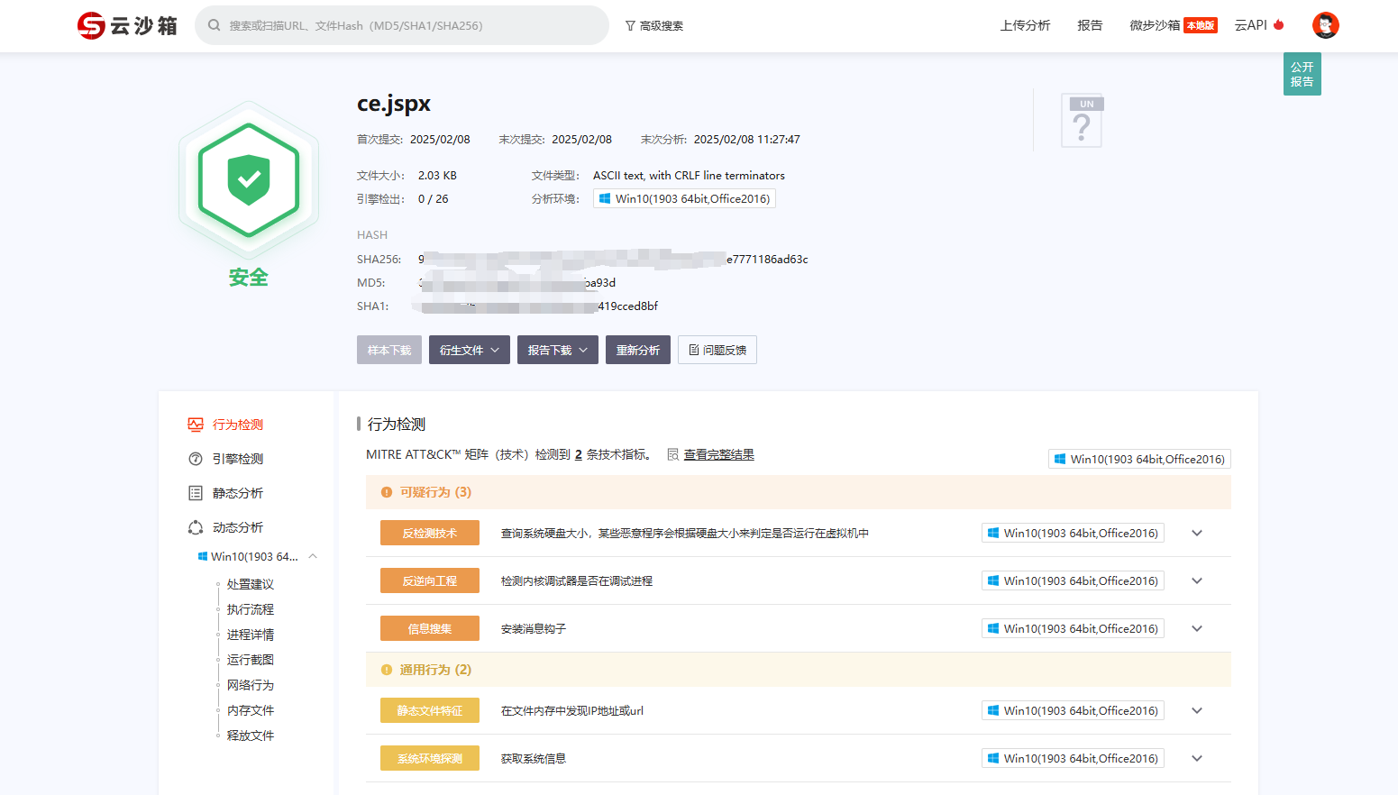Click the Win10 tag in 静态文件特征 row
This screenshot has height=795, width=1398.
point(1073,710)
